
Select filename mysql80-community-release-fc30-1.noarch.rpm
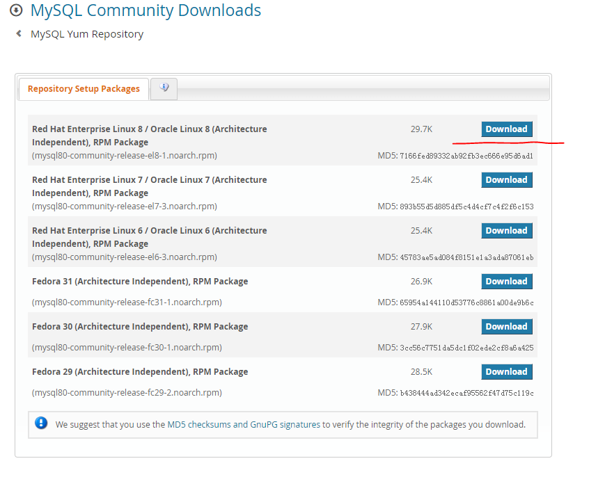127,348
